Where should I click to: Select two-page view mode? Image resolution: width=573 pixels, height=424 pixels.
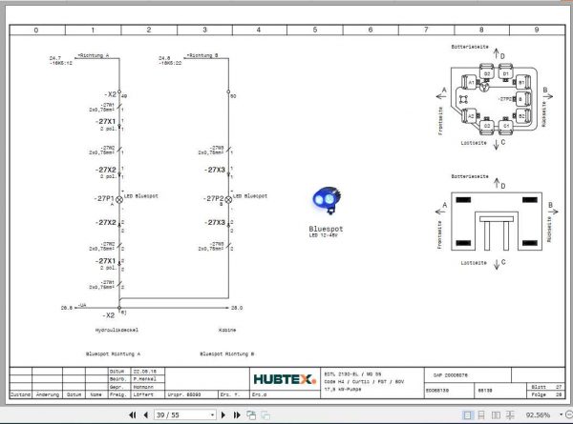click(x=496, y=414)
